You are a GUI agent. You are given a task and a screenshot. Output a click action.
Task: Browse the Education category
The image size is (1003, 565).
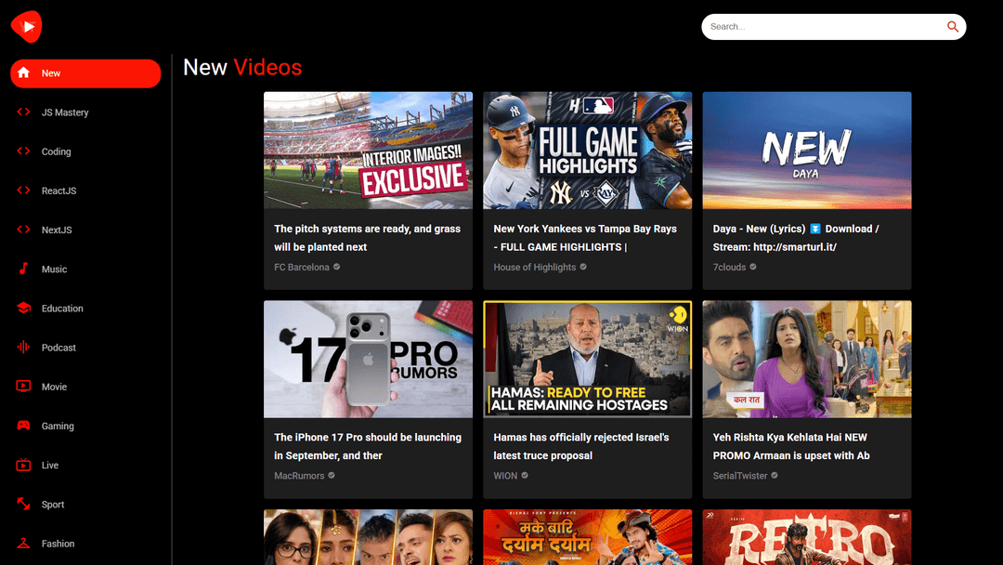point(63,309)
